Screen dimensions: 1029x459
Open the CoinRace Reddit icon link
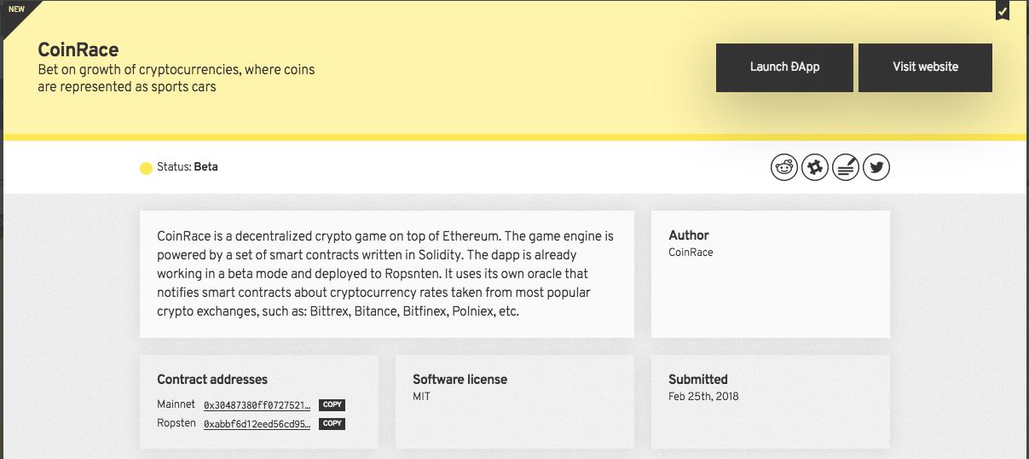(784, 167)
